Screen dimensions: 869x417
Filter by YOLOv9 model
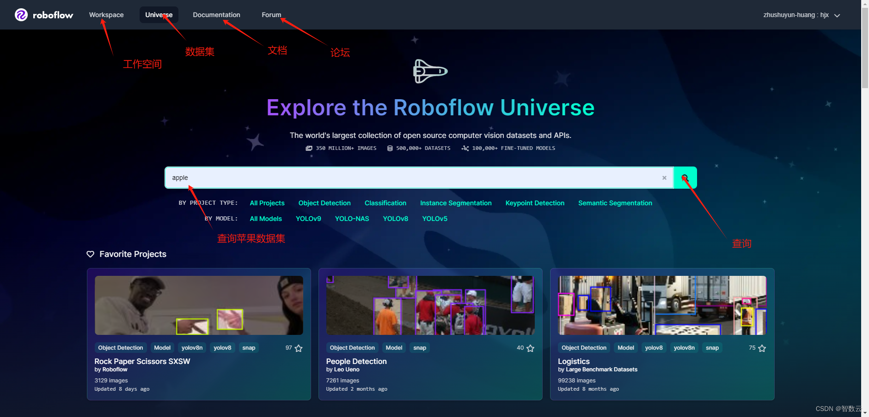(x=308, y=219)
